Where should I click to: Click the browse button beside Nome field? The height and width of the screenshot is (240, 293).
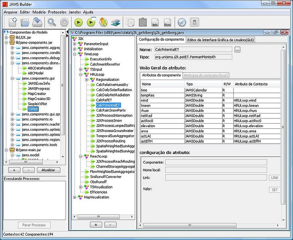coord(237,50)
